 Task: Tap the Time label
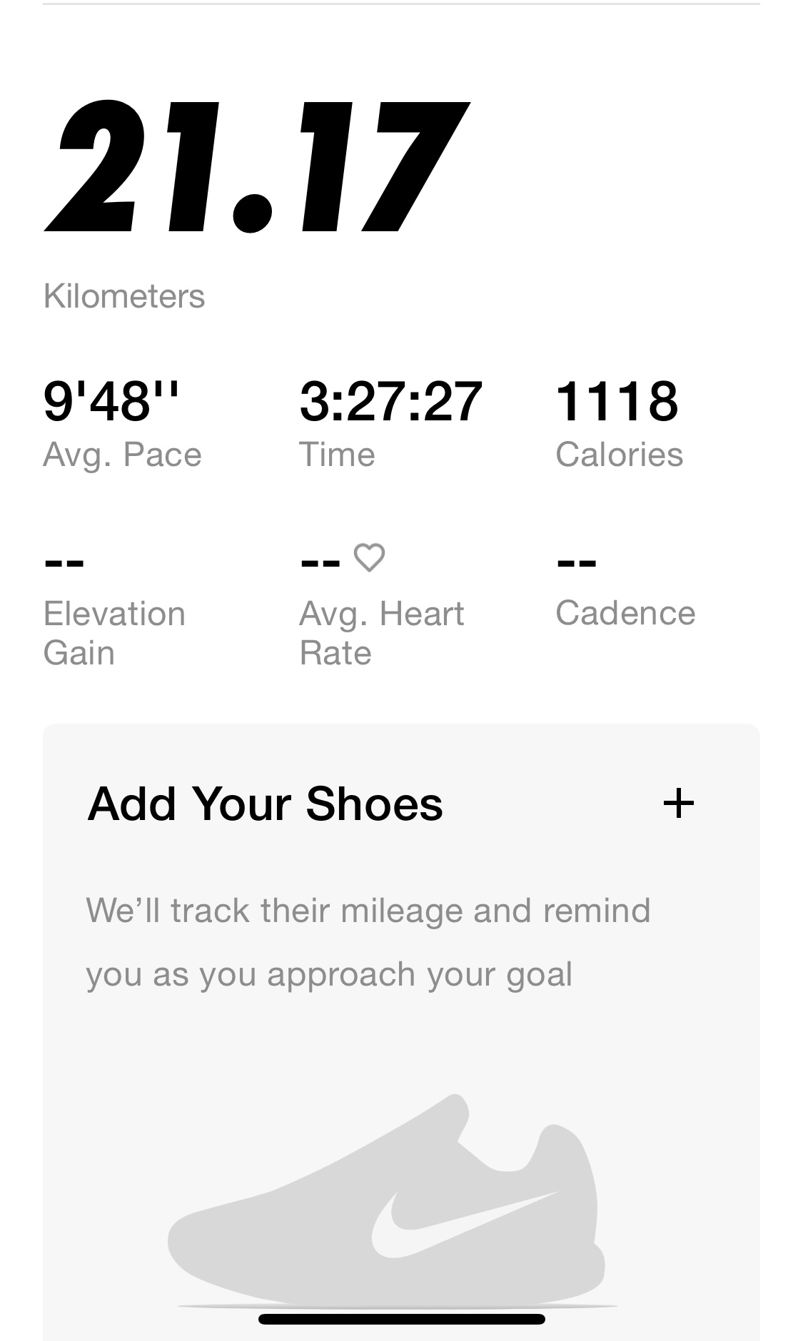point(337,455)
